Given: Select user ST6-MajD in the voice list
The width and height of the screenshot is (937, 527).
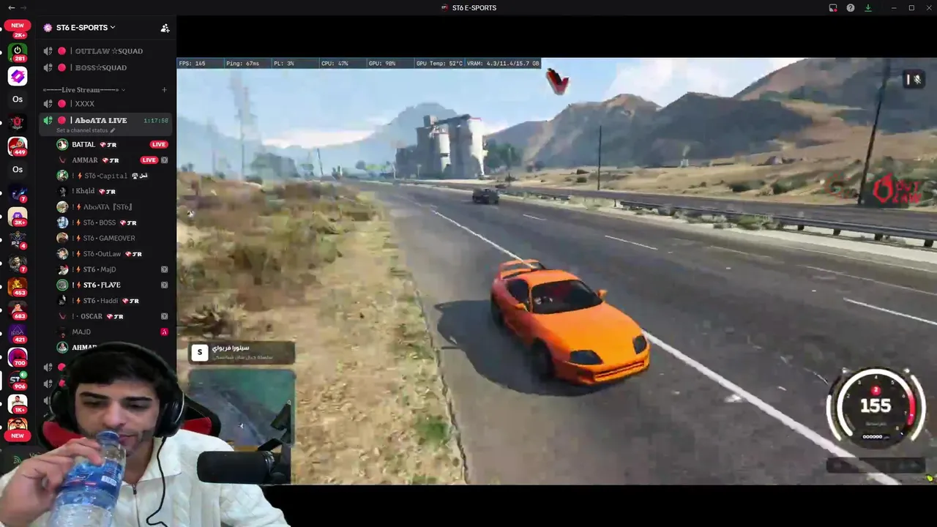Looking at the screenshot, I should [113, 269].
